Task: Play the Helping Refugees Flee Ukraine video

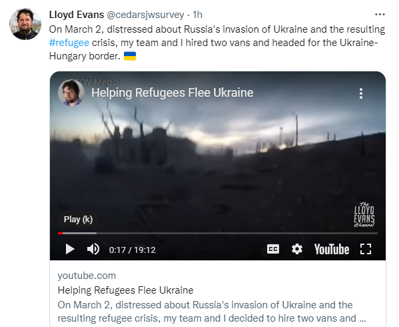Action: 70,249
